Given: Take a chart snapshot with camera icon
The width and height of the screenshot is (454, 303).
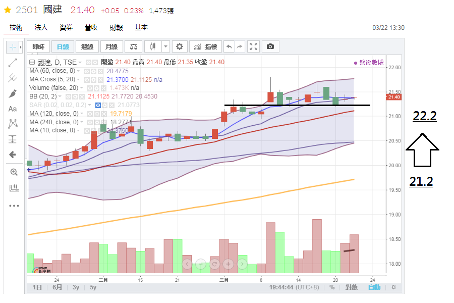Looking at the screenshot, I should point(270,46).
